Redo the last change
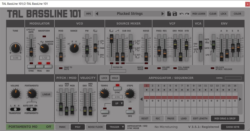This screenshot has height=131, width=250. pos(187,14)
